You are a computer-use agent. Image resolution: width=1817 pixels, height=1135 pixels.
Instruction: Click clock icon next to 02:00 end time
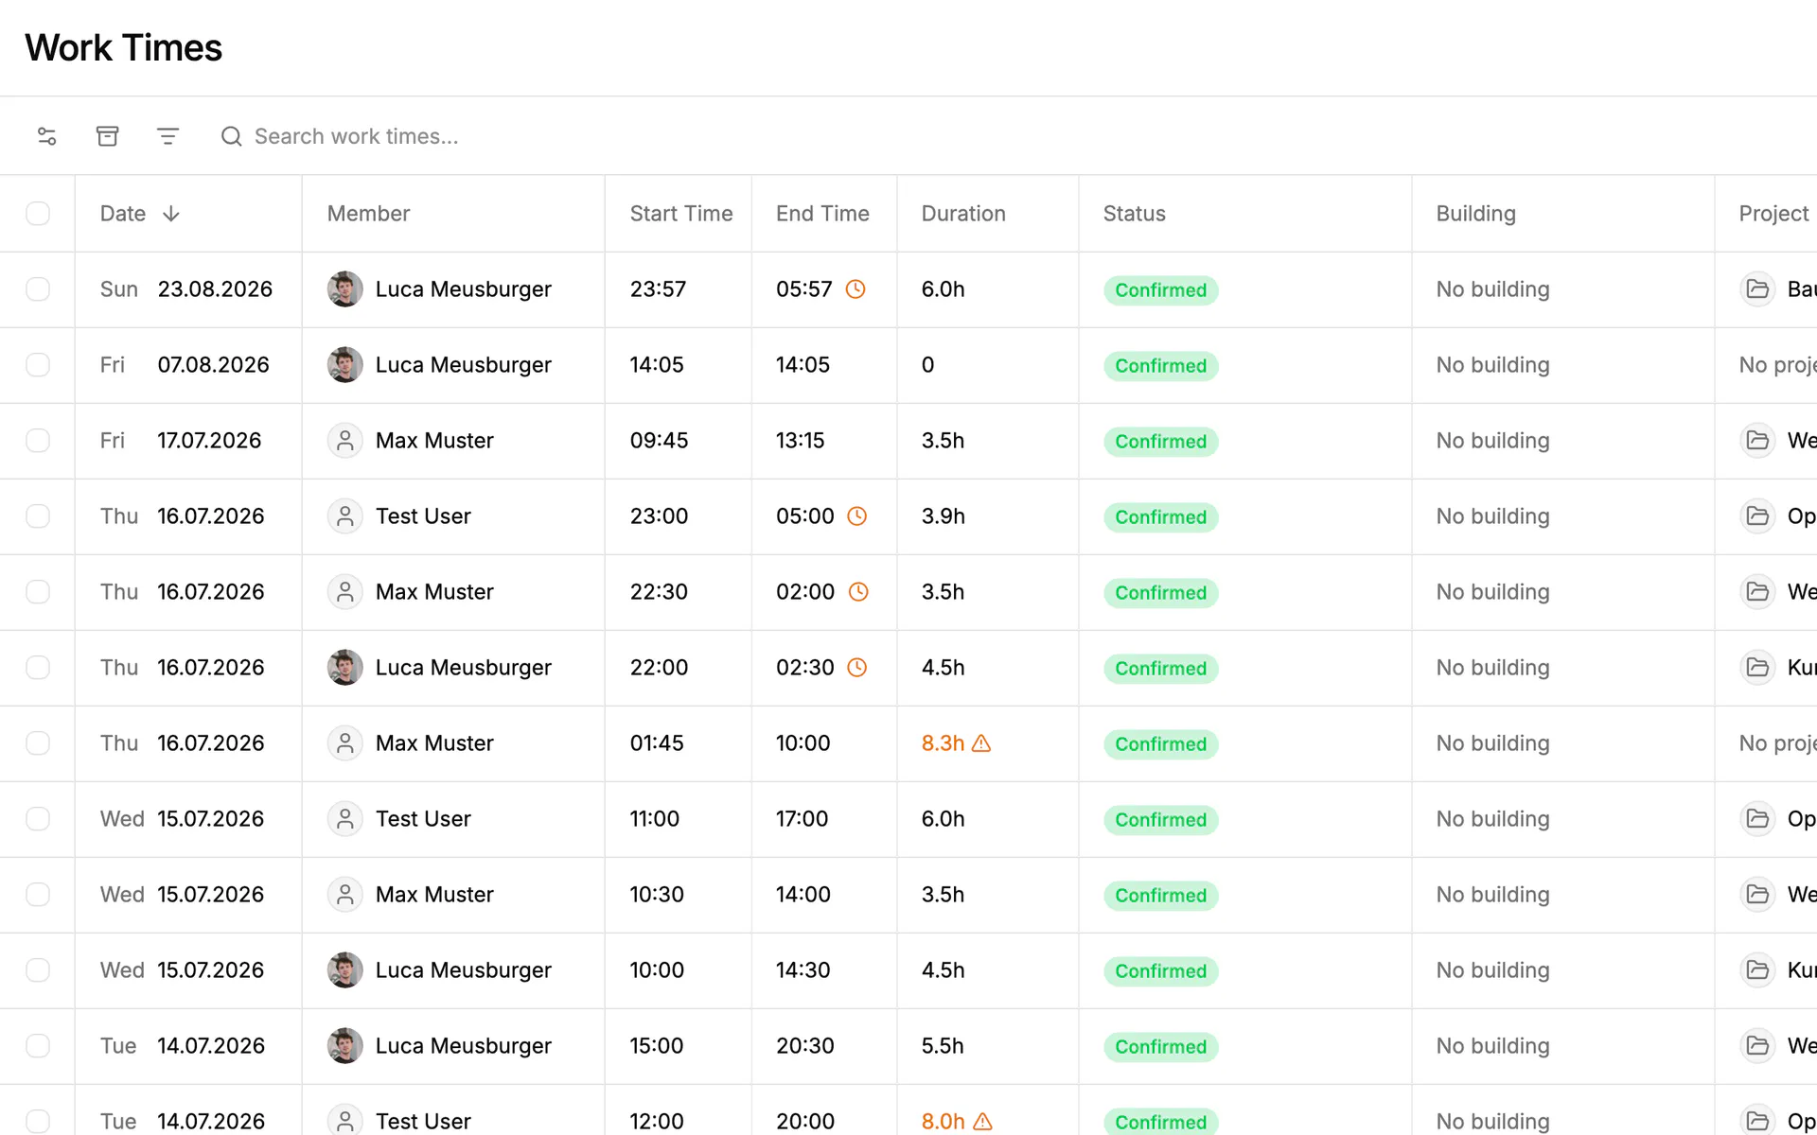[x=858, y=592]
